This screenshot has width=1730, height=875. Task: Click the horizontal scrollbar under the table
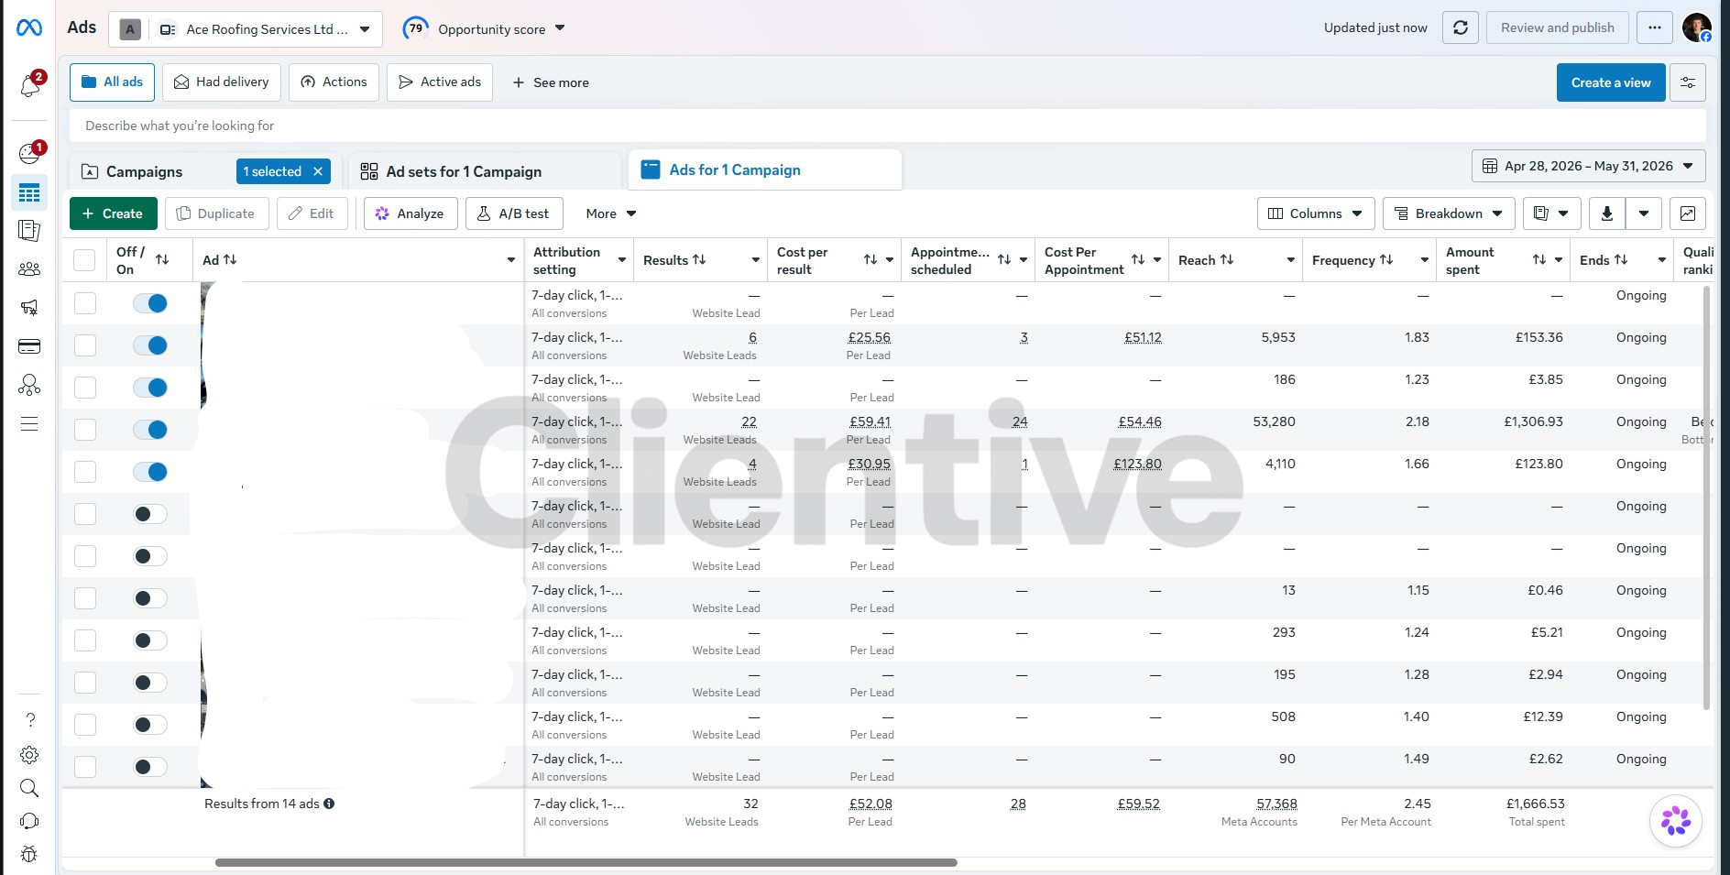pyautogui.click(x=586, y=862)
